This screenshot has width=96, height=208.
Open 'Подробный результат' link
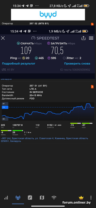coord(18,63)
